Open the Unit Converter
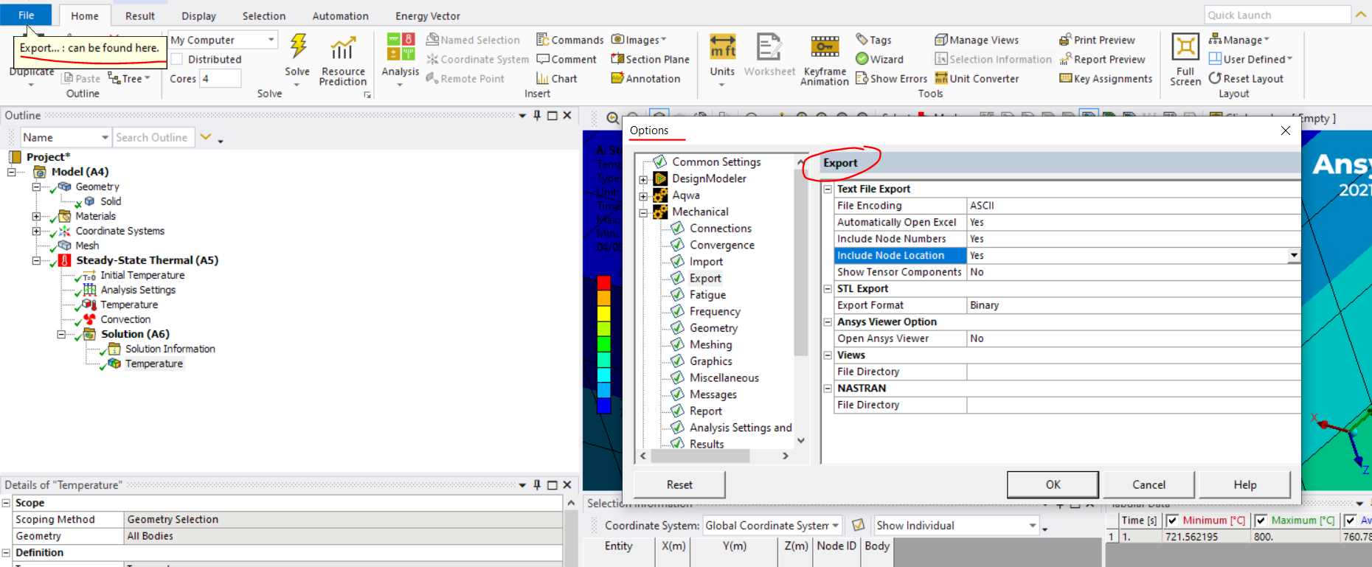Screen dimensions: 1372x567 (977, 78)
